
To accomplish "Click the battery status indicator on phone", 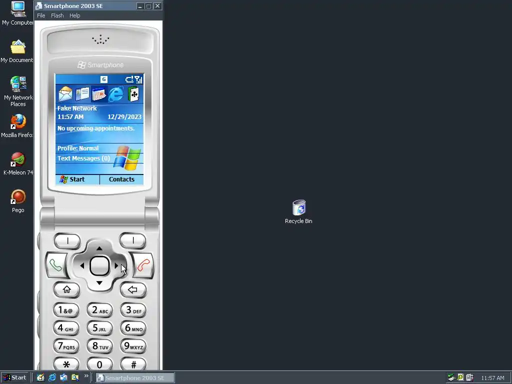I will click(x=129, y=79).
